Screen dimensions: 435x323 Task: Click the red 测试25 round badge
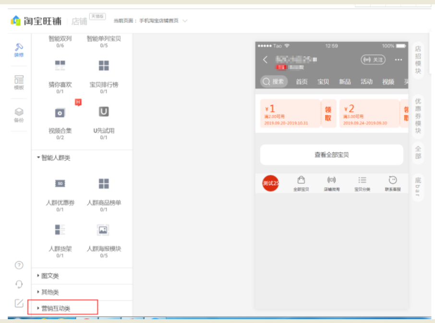click(270, 183)
